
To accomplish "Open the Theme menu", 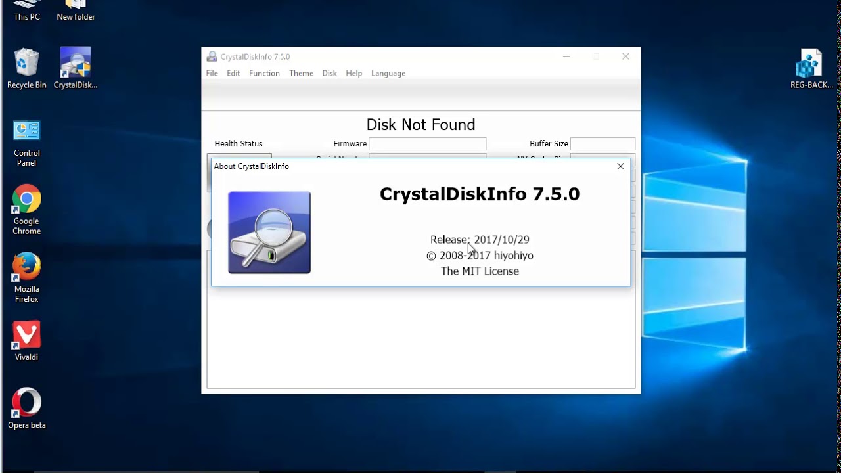I will 301,73.
